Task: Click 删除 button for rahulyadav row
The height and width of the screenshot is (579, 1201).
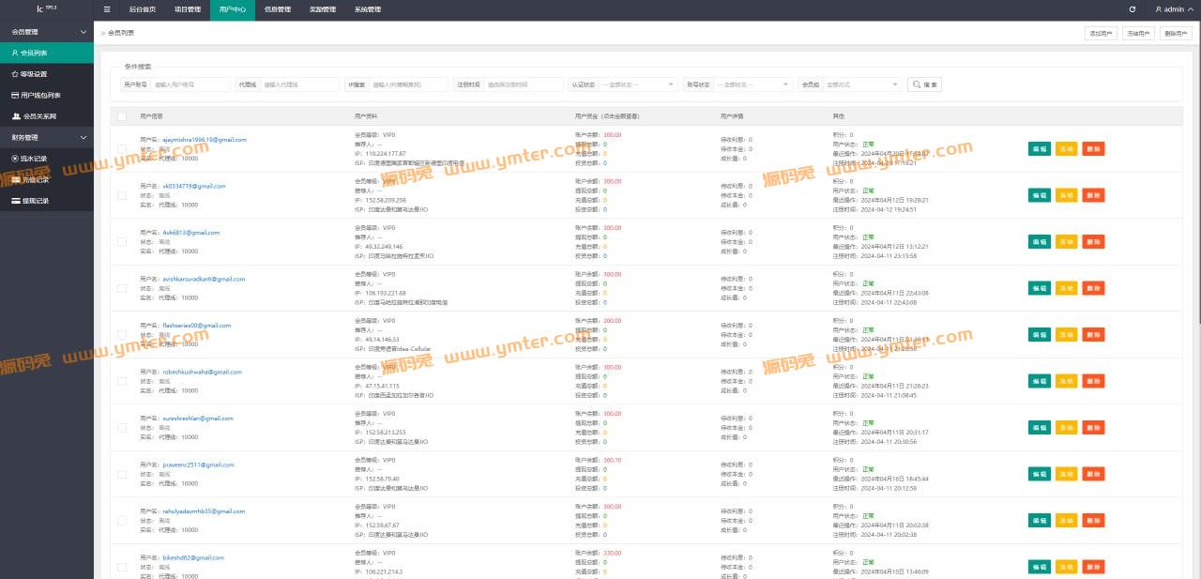Action: point(1093,521)
